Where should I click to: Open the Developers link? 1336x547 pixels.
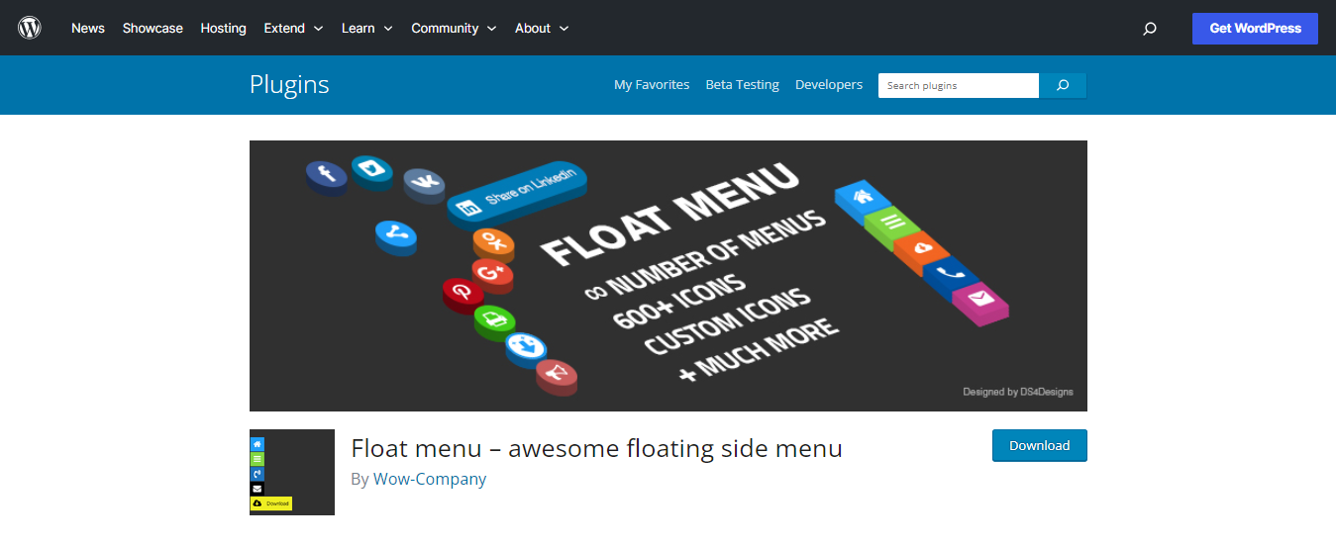tap(829, 85)
